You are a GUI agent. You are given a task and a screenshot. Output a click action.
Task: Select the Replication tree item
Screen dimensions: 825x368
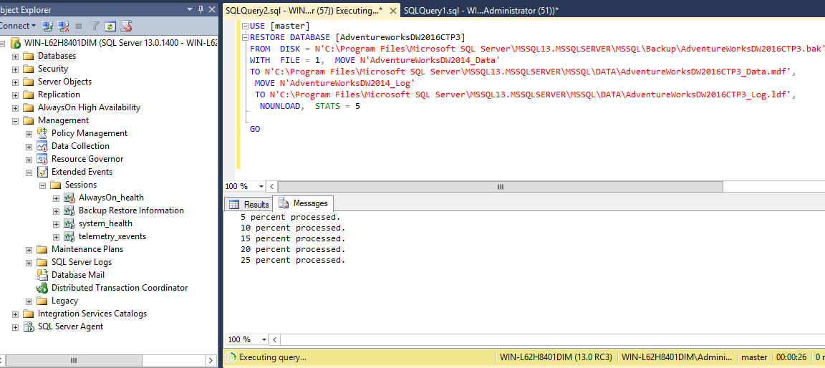click(59, 95)
